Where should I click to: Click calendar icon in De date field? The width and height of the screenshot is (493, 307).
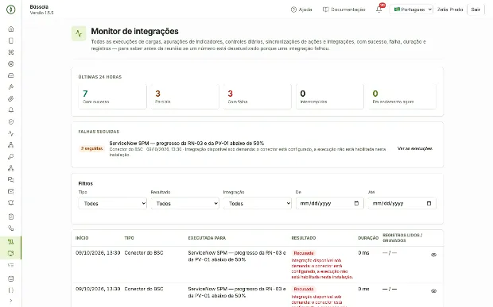click(x=356, y=203)
